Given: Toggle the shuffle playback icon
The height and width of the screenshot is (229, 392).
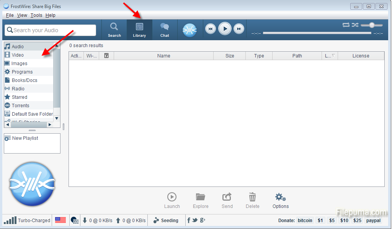Looking at the screenshot, I should (355, 25).
